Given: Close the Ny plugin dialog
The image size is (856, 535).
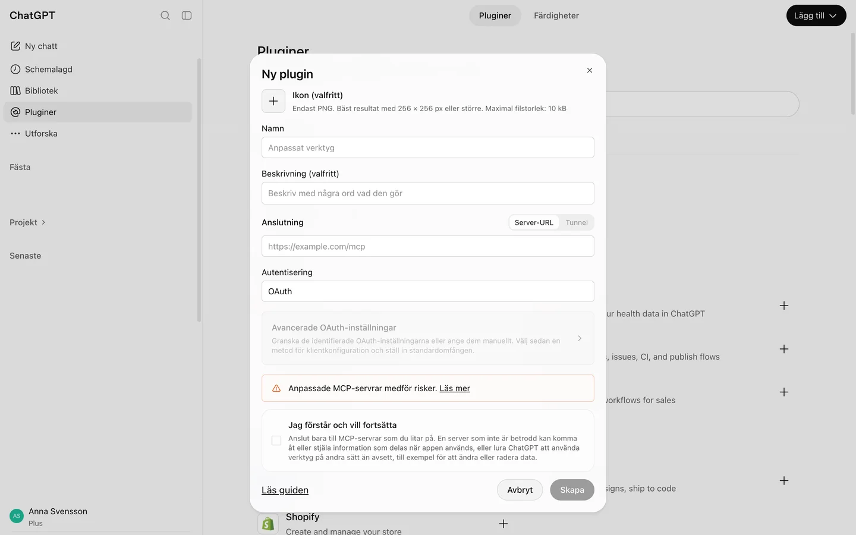Looking at the screenshot, I should click(x=590, y=70).
